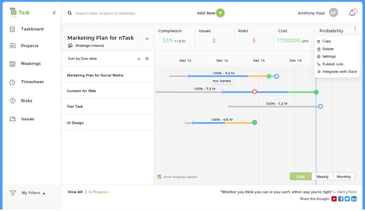Share quote via LinkedIn icon
This screenshot has height=211, width=365.
[354, 199]
